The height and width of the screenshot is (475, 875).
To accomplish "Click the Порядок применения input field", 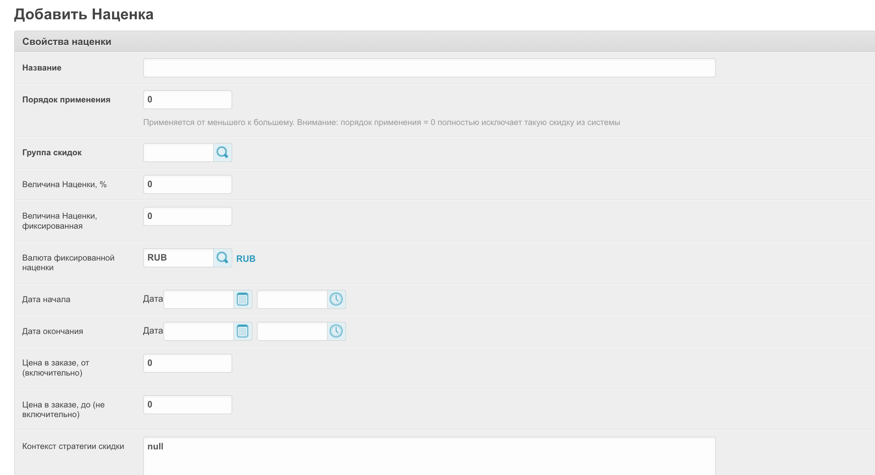I will [187, 99].
